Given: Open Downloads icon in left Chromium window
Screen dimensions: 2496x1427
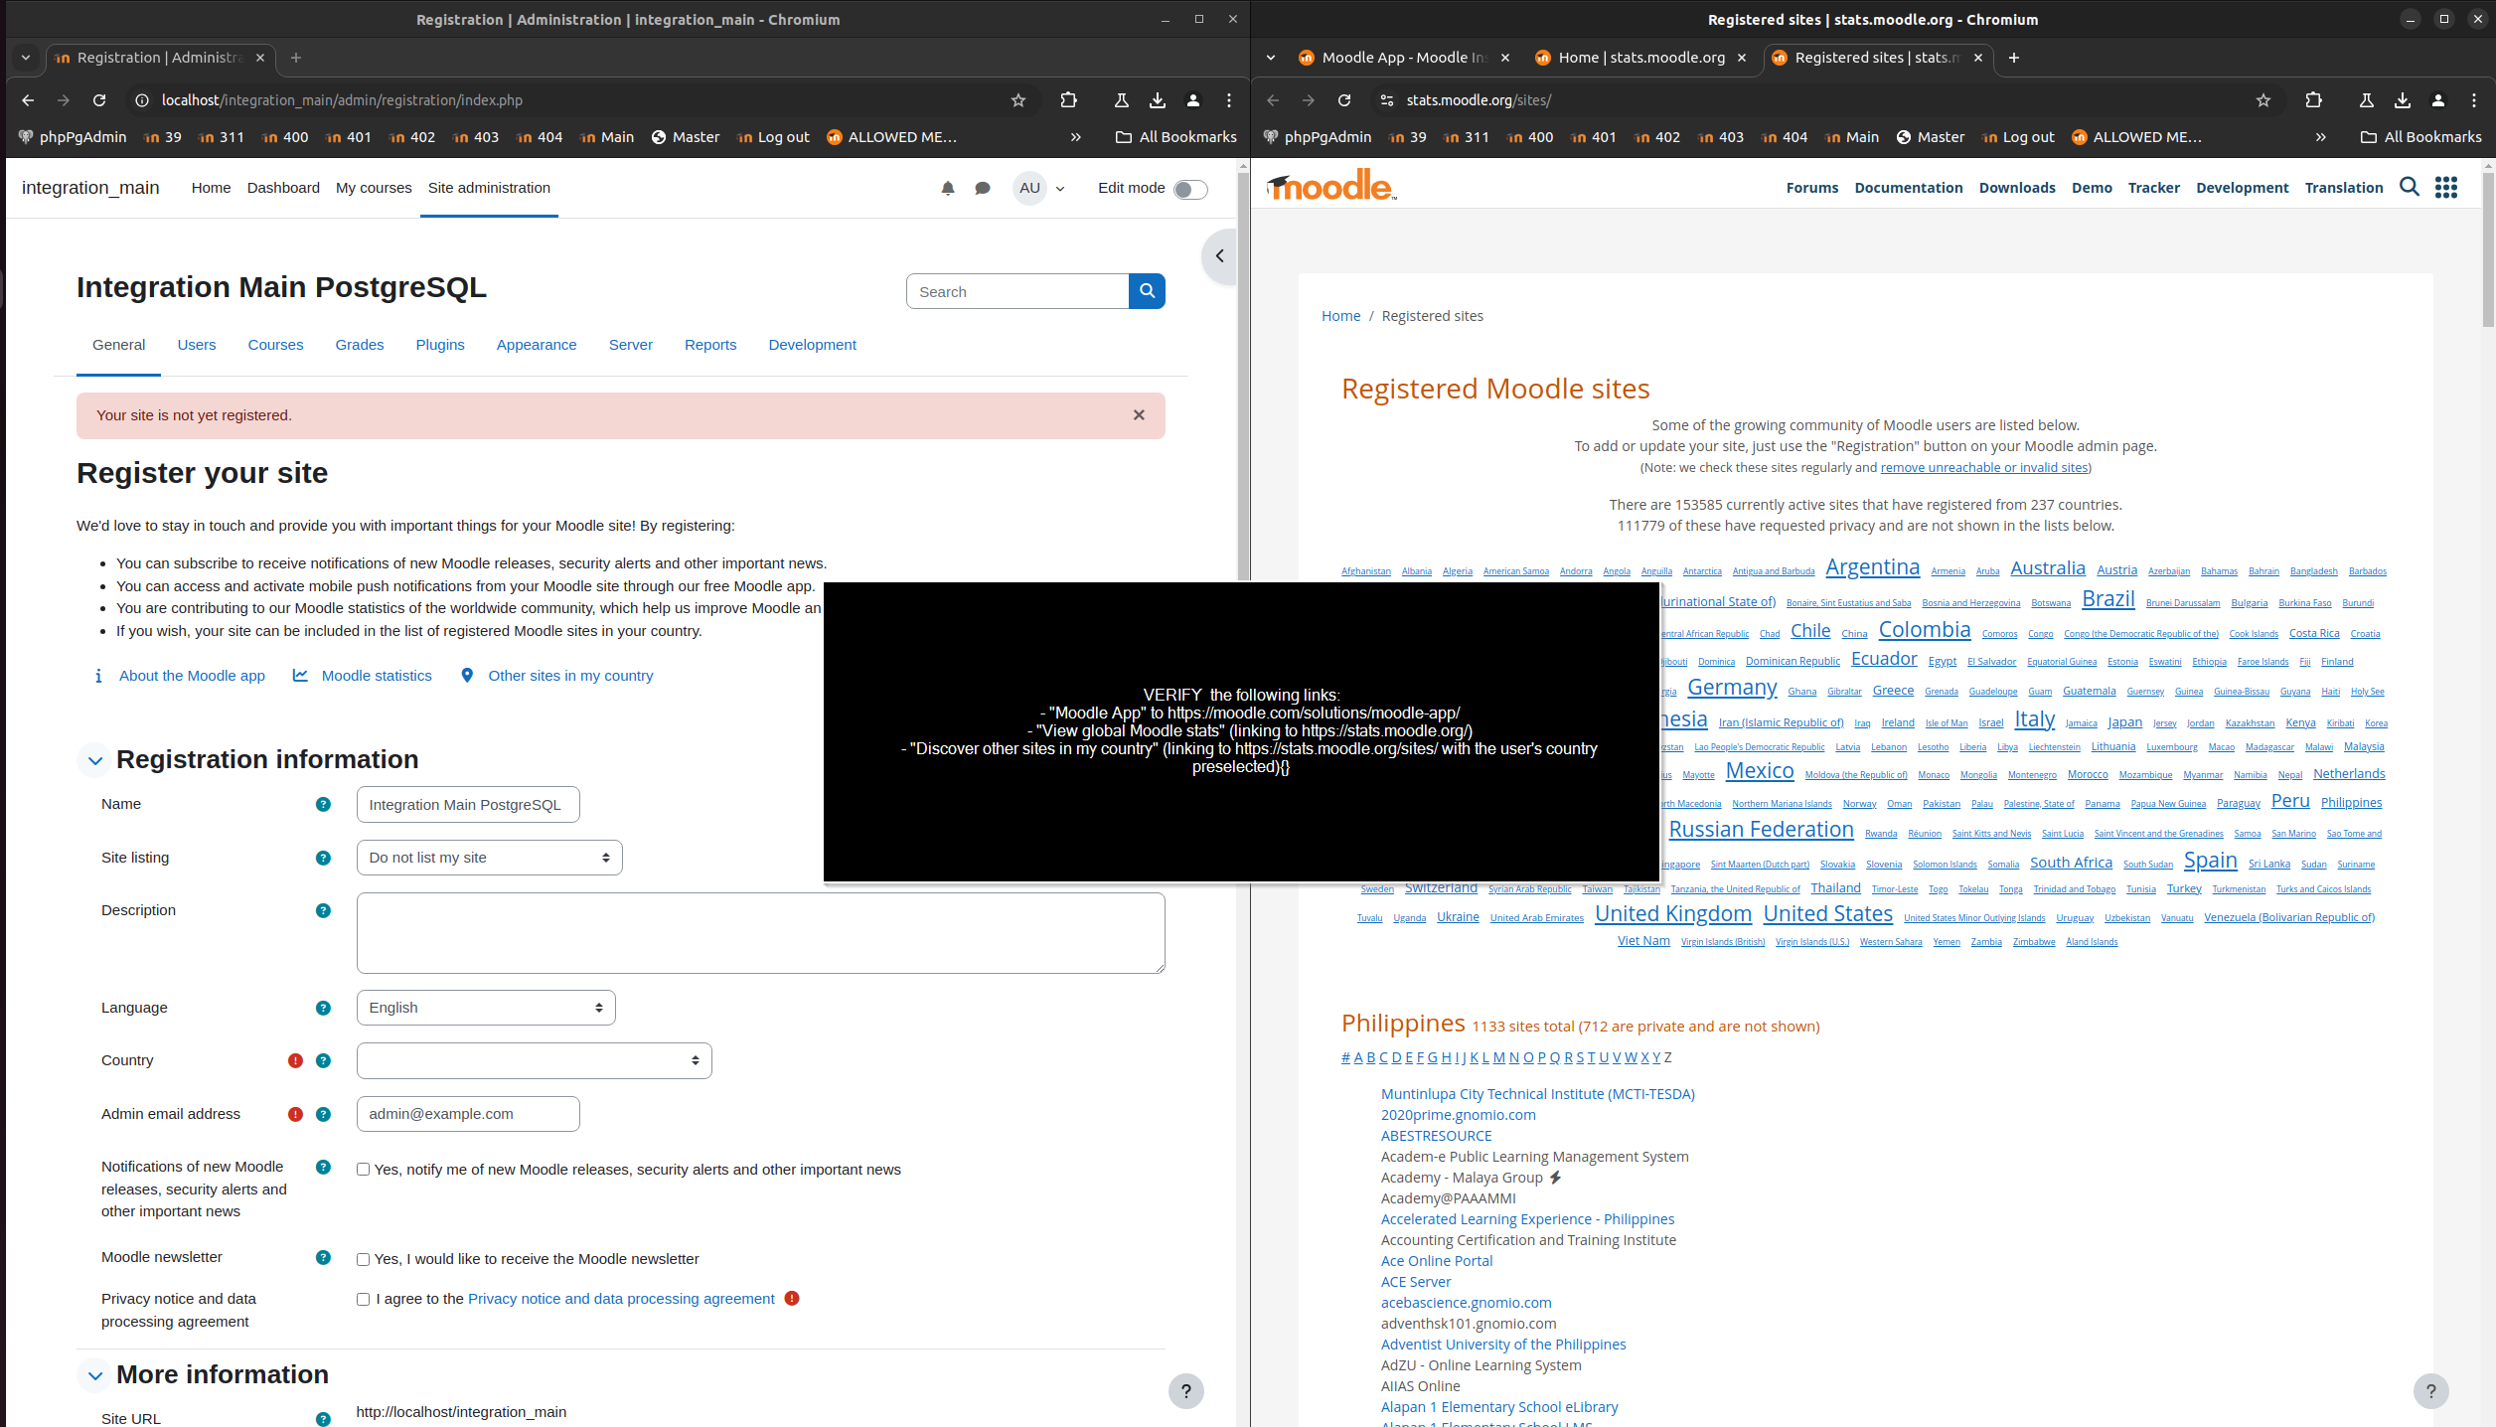Looking at the screenshot, I should click(1158, 100).
